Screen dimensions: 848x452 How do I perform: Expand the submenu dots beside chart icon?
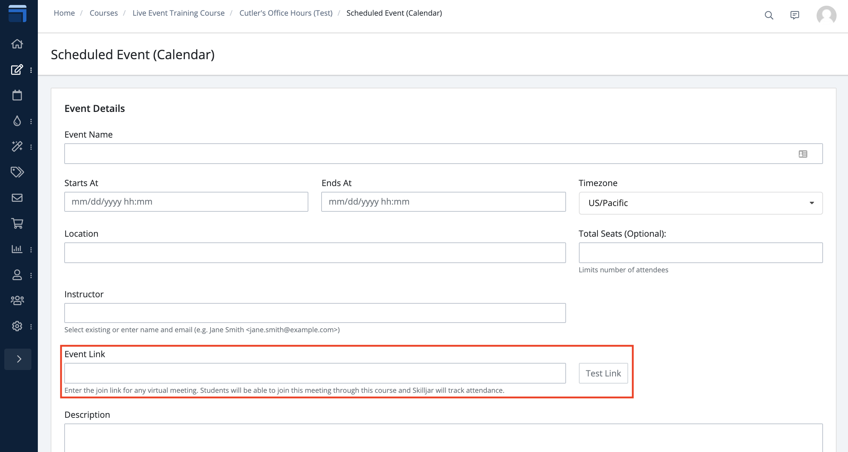[31, 250]
